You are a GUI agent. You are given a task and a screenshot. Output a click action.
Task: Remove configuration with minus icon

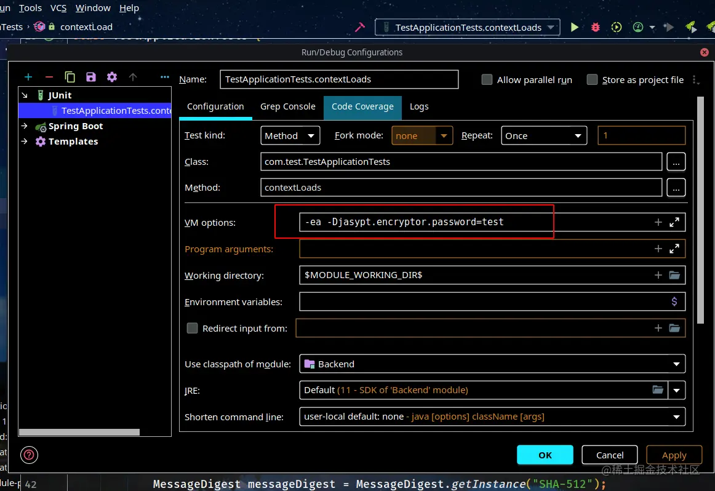click(49, 77)
